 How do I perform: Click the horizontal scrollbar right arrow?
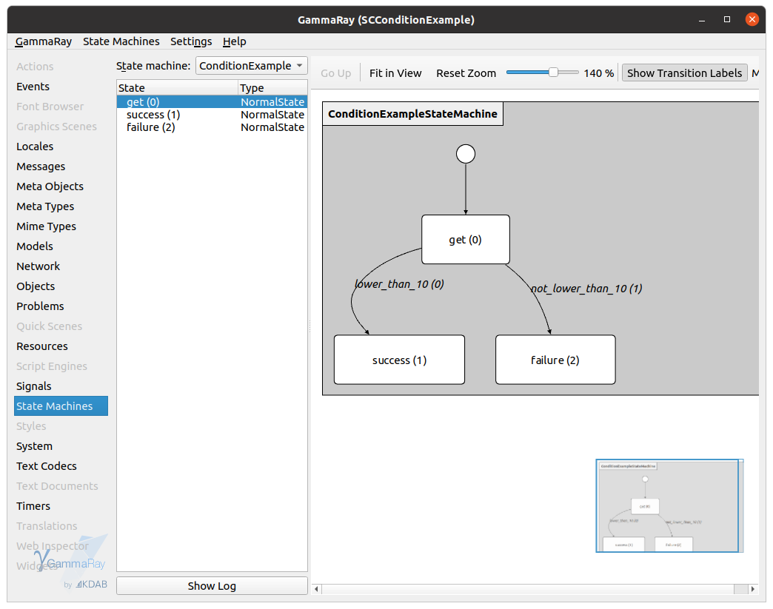[x=752, y=589]
